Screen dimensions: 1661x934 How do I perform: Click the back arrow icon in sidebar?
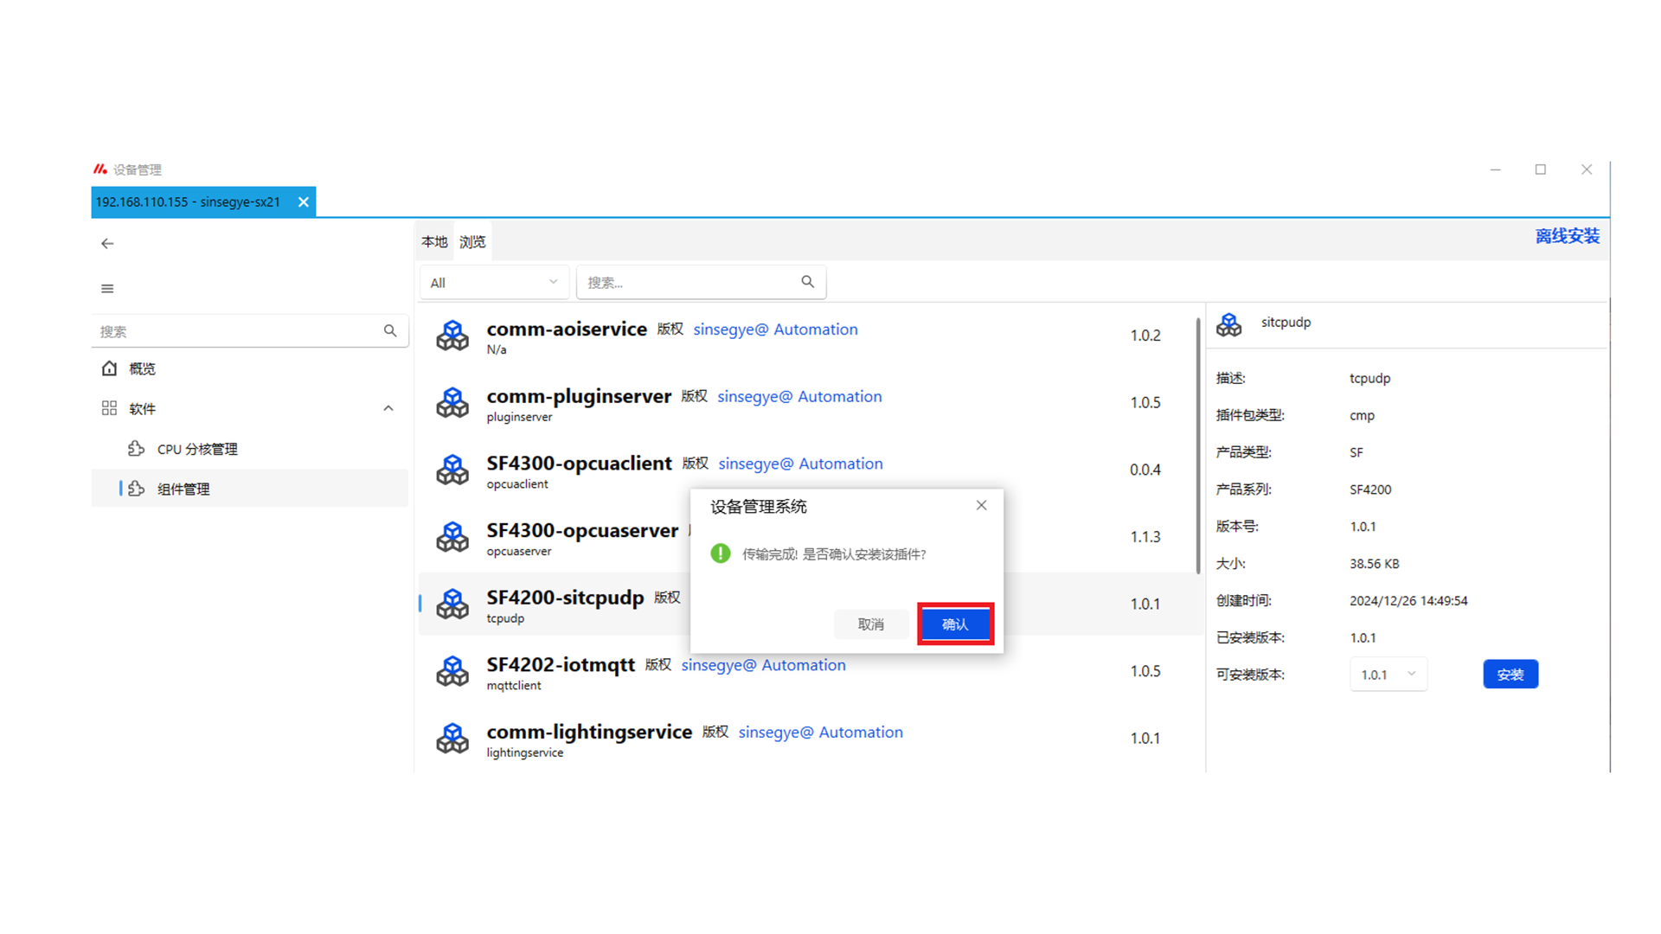(x=107, y=244)
